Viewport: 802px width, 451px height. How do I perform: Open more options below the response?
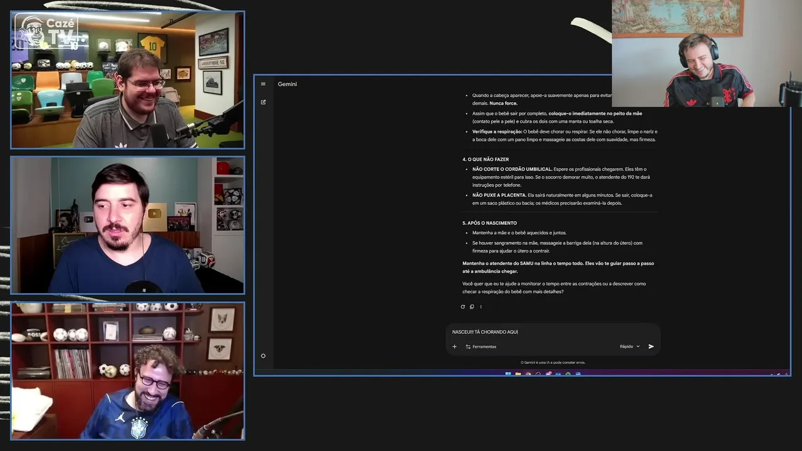pyautogui.click(x=481, y=307)
